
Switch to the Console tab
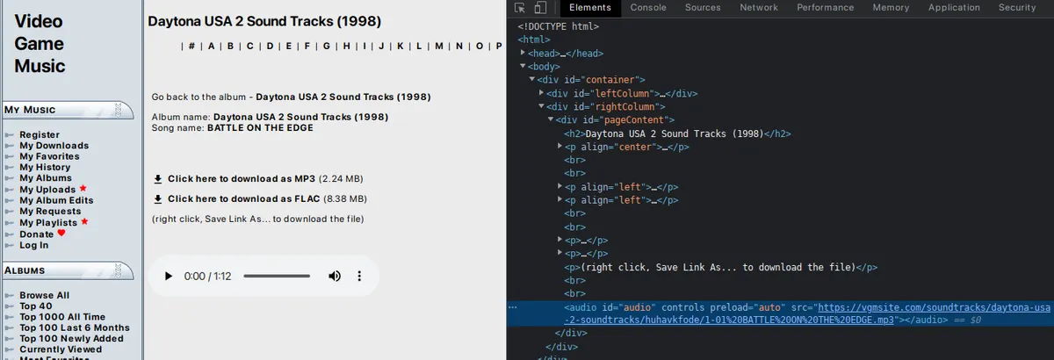tap(648, 8)
